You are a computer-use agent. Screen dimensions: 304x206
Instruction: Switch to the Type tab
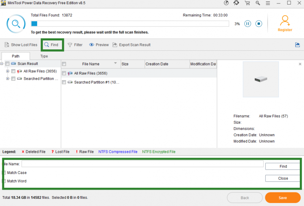point(44,56)
